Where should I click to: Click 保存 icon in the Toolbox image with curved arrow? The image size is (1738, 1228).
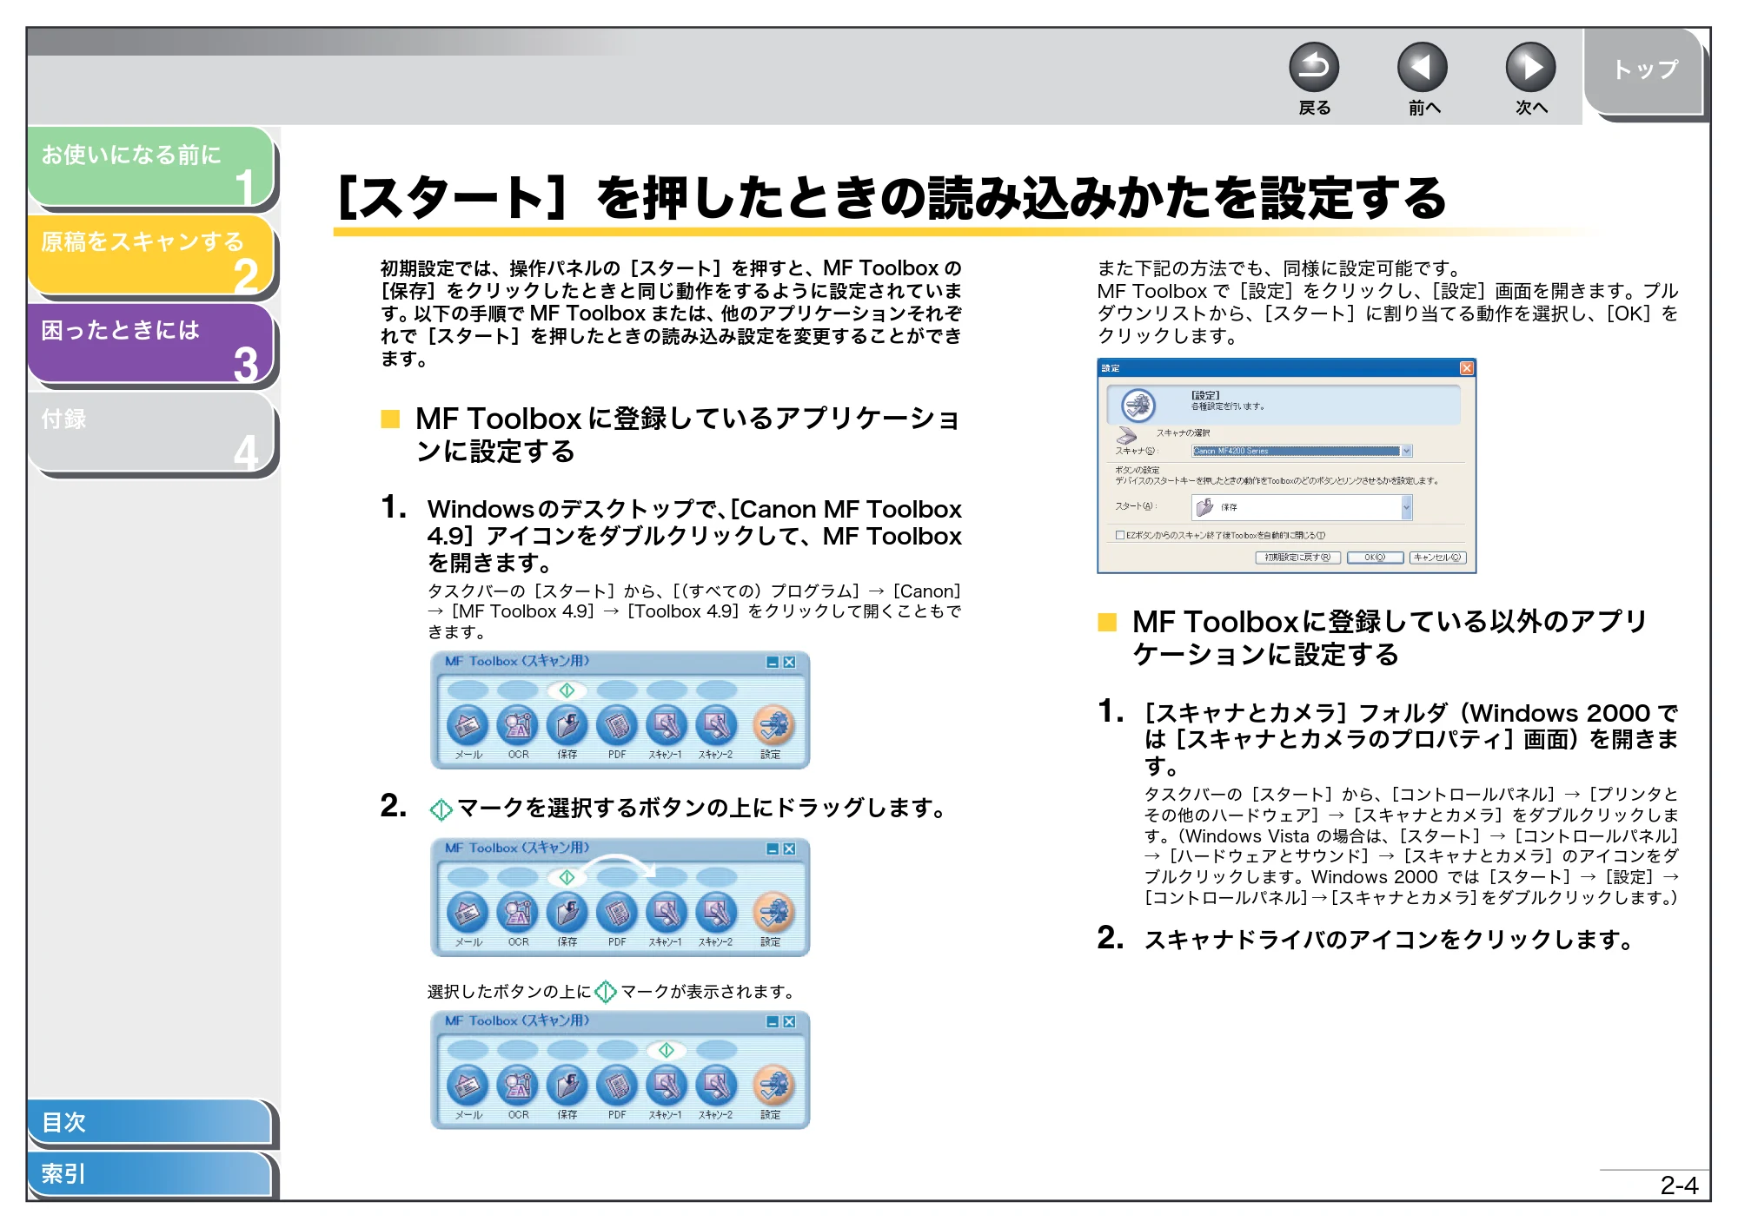(x=567, y=913)
